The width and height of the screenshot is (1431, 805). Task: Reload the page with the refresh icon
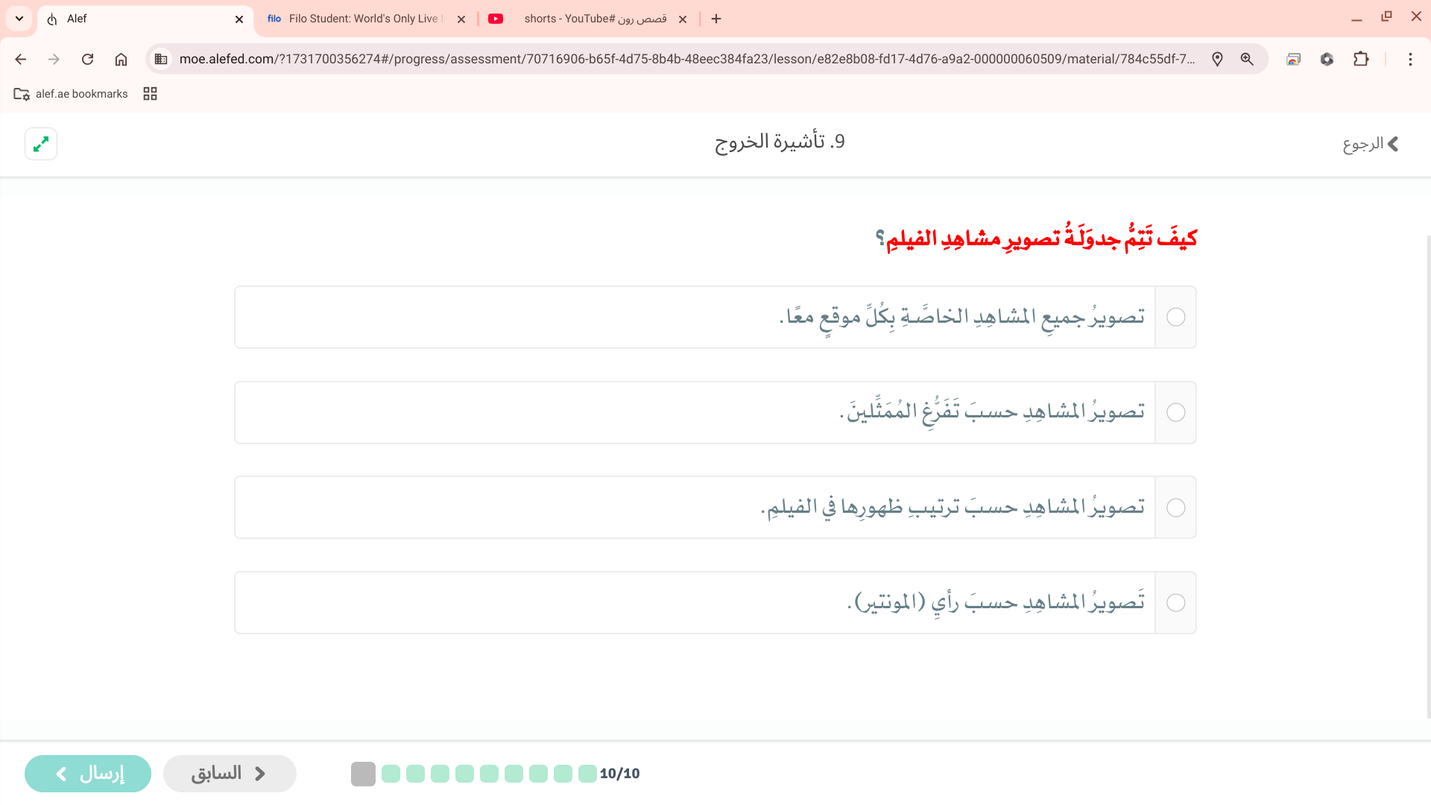pos(87,59)
